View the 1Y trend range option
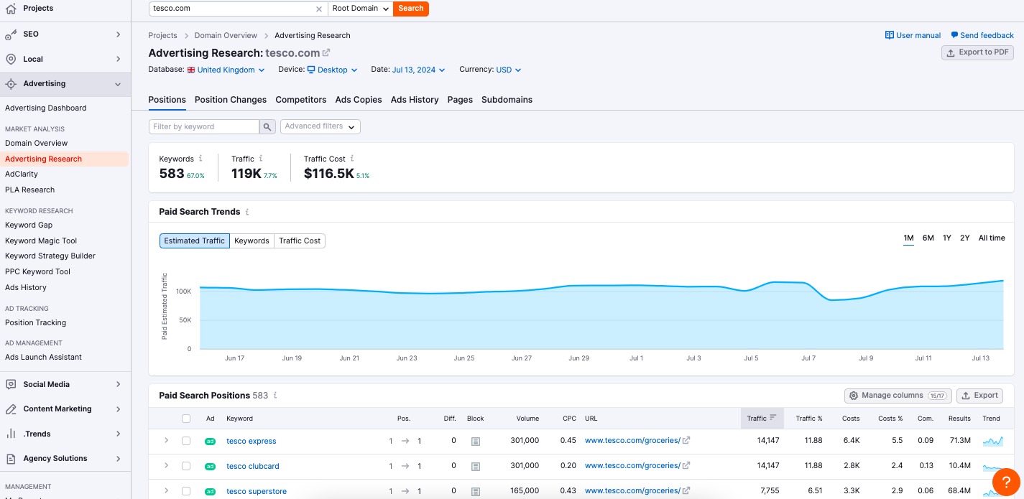This screenshot has height=499, width=1024. [946, 238]
